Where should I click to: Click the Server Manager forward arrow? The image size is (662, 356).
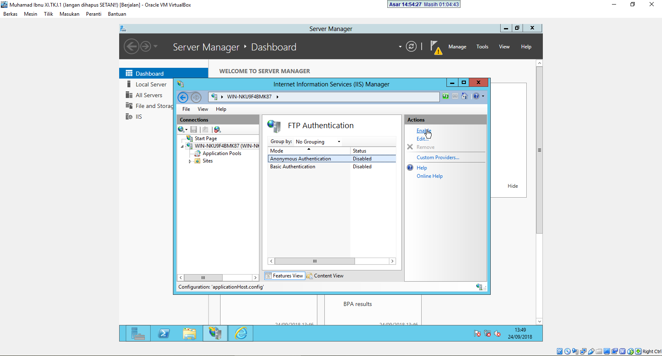point(146,46)
